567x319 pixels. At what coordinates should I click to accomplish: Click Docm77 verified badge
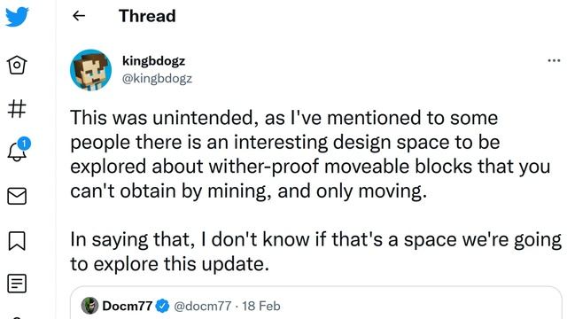pyautogui.click(x=162, y=306)
